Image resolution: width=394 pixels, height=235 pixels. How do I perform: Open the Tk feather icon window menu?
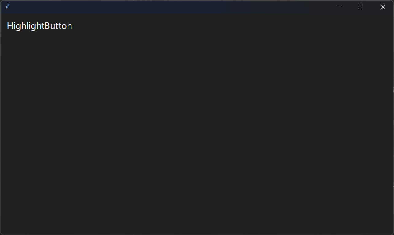pos(8,7)
